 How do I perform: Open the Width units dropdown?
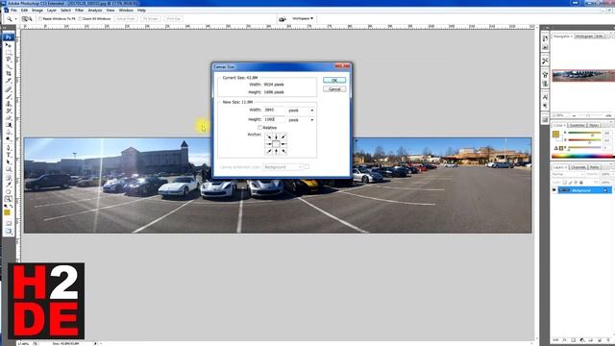[x=301, y=111]
